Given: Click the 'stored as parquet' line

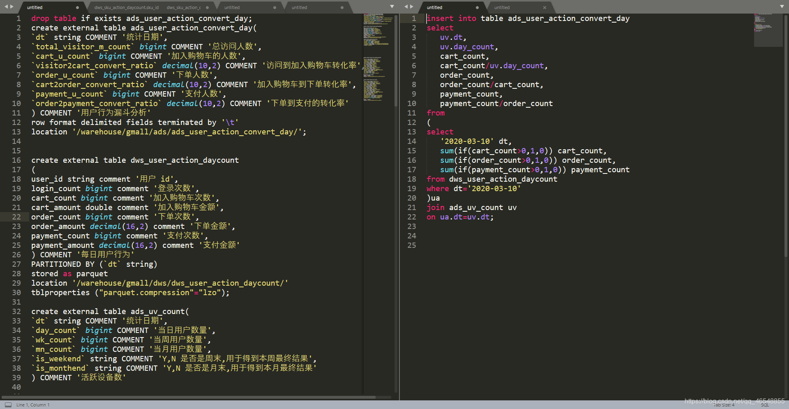Looking at the screenshot, I should (69, 273).
